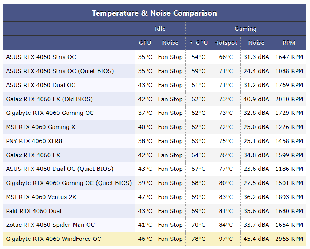310x249 pixels.
Task: Click the sort arrow beside Gaming GPU header
Action: [191, 43]
